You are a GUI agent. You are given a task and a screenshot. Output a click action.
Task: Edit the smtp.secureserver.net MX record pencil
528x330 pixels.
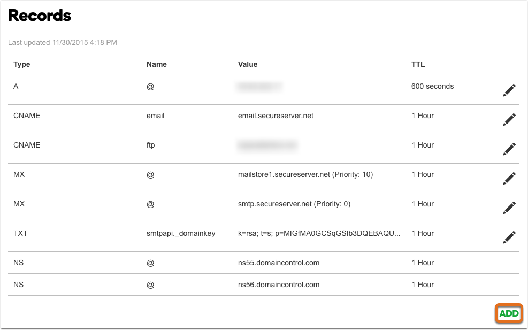coord(509,208)
